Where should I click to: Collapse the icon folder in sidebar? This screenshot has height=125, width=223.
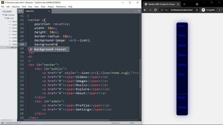coord(5,18)
